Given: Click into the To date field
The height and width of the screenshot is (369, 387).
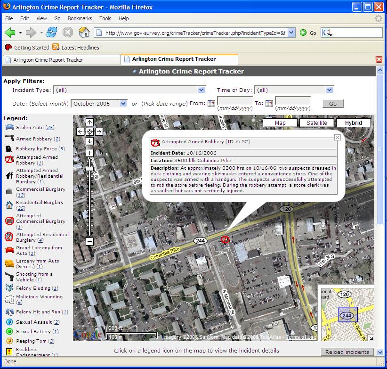Looking at the screenshot, I should click(293, 101).
